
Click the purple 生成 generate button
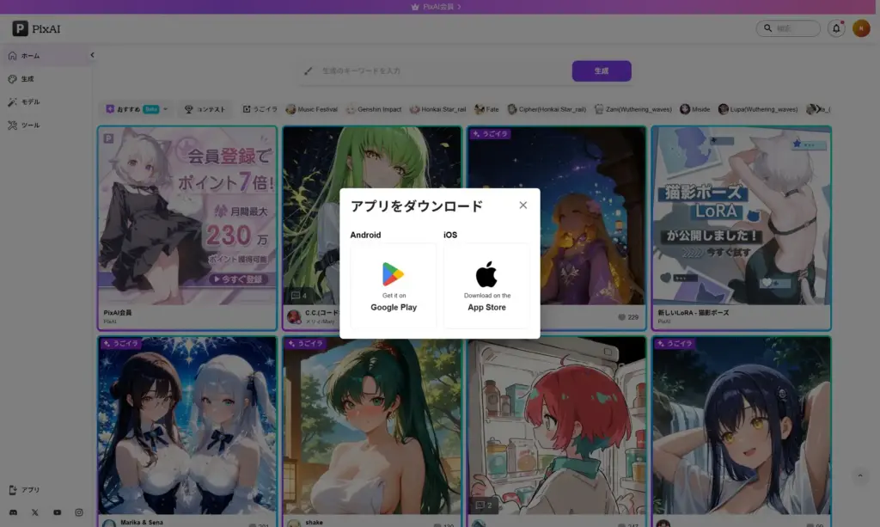coord(602,71)
